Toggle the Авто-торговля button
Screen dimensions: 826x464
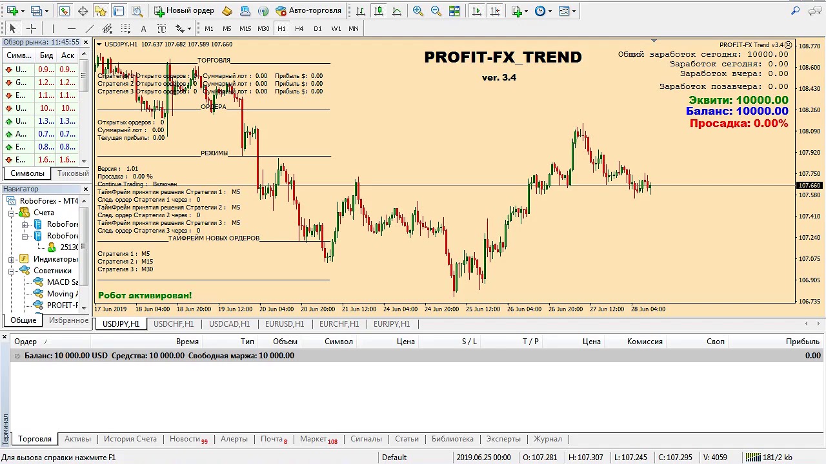click(x=308, y=11)
